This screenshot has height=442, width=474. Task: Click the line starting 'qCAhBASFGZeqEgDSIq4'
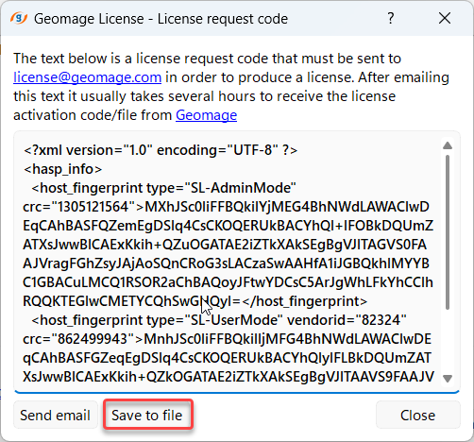(x=227, y=358)
